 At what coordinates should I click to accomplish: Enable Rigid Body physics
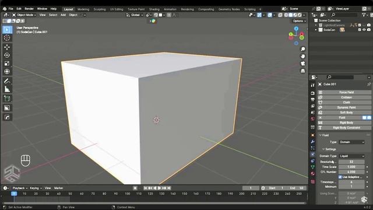(344, 123)
